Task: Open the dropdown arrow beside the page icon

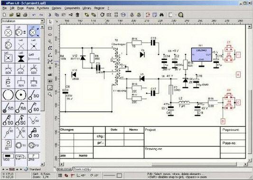Action: (176, 15)
